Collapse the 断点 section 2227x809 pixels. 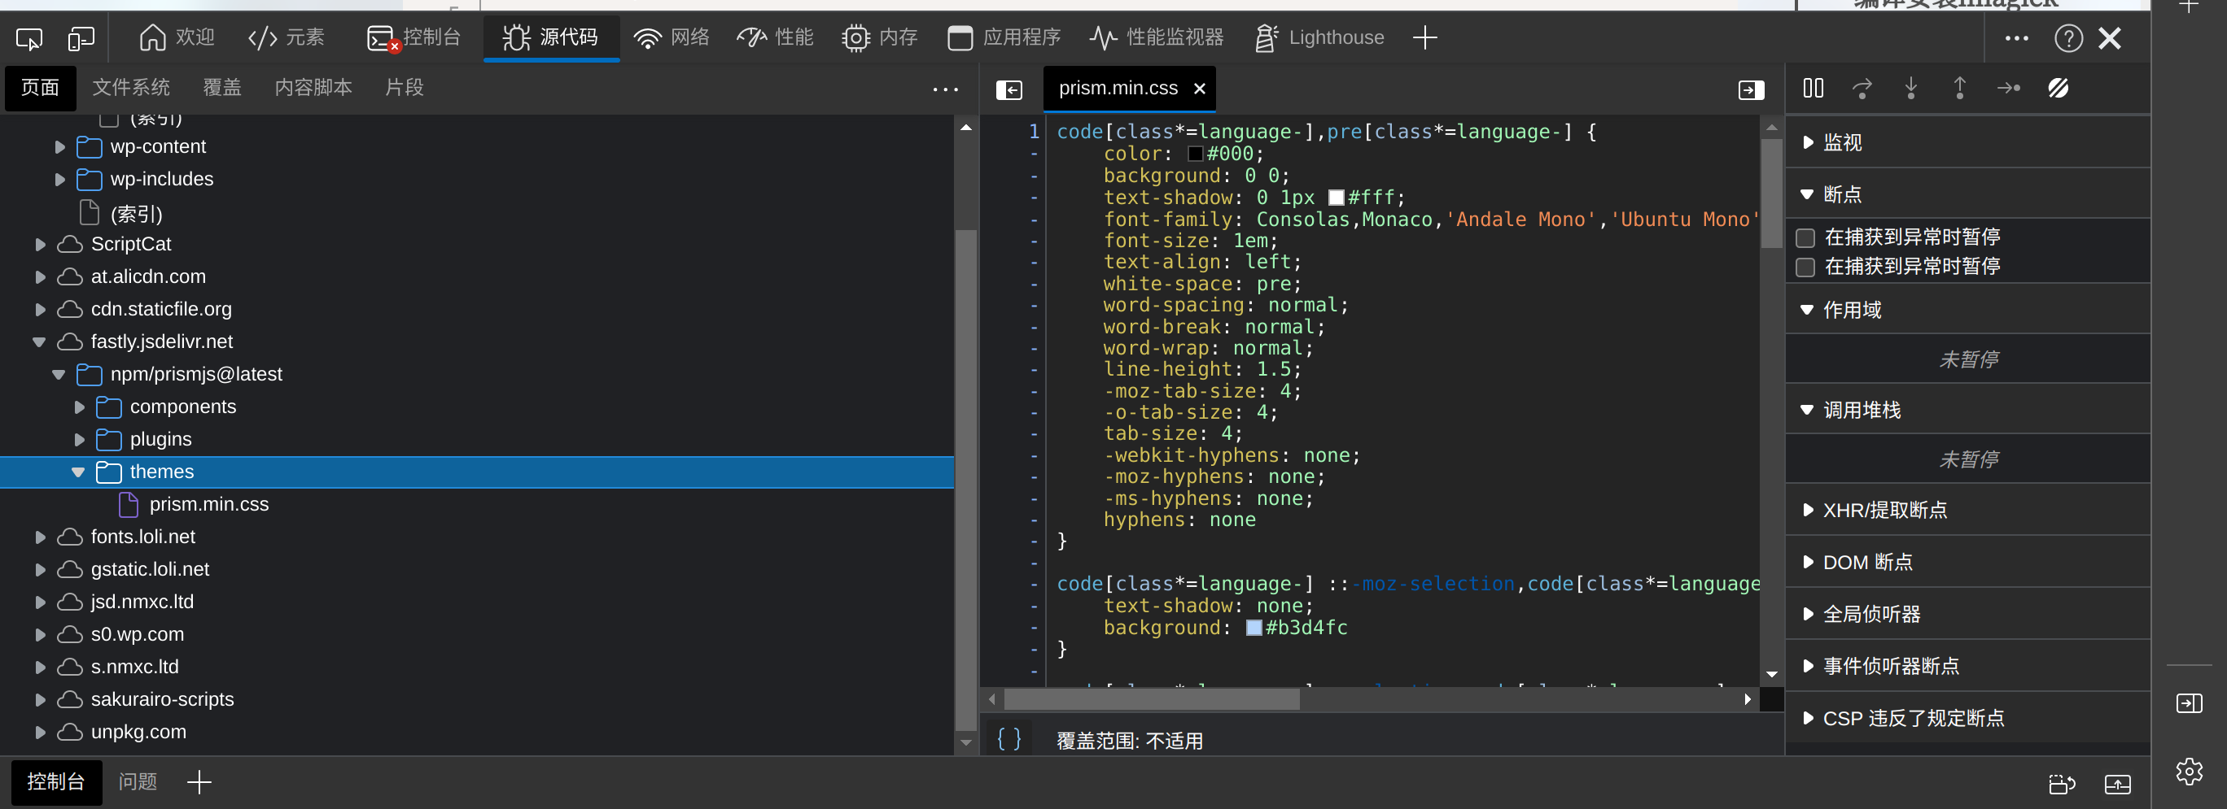click(x=1967, y=194)
